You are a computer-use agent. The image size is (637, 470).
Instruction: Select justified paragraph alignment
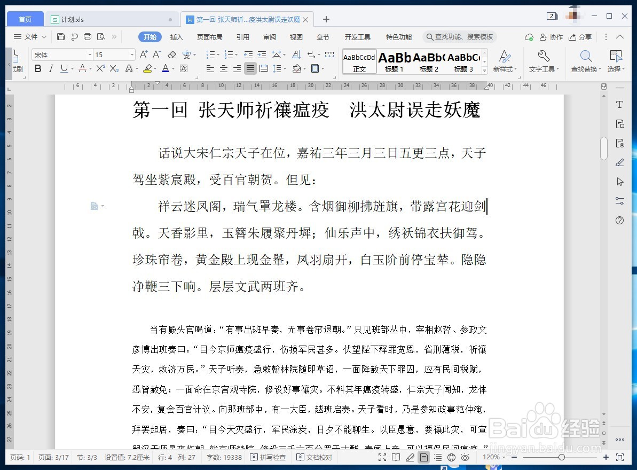(x=250, y=69)
